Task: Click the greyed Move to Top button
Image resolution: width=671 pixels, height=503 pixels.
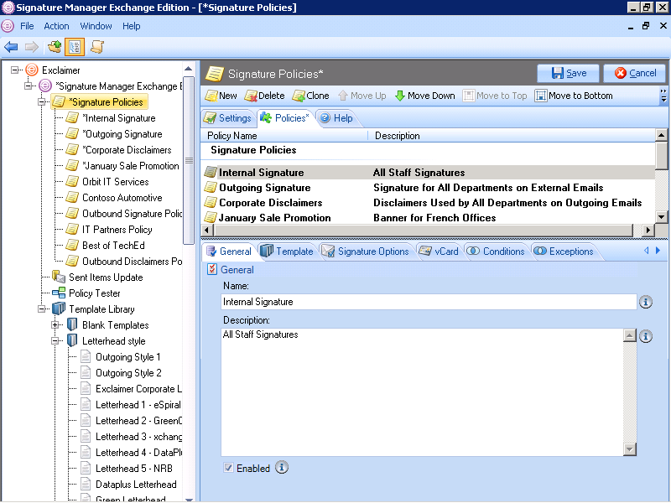Action: (x=495, y=96)
